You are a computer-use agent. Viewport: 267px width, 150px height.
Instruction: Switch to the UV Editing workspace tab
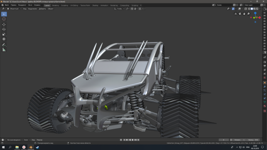74,5
